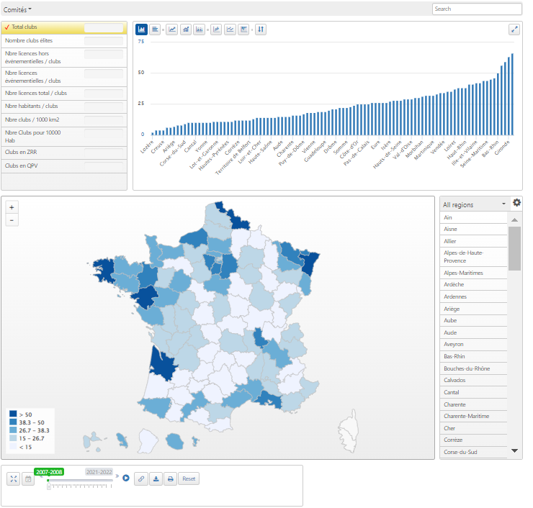Toggle sort order of chart bars
533x508 pixels.
coord(261,30)
